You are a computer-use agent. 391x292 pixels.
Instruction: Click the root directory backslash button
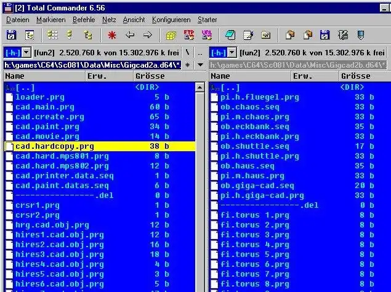pos(188,52)
